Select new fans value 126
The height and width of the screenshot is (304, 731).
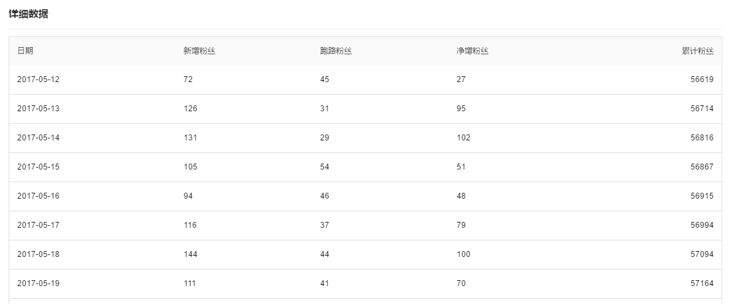point(190,109)
